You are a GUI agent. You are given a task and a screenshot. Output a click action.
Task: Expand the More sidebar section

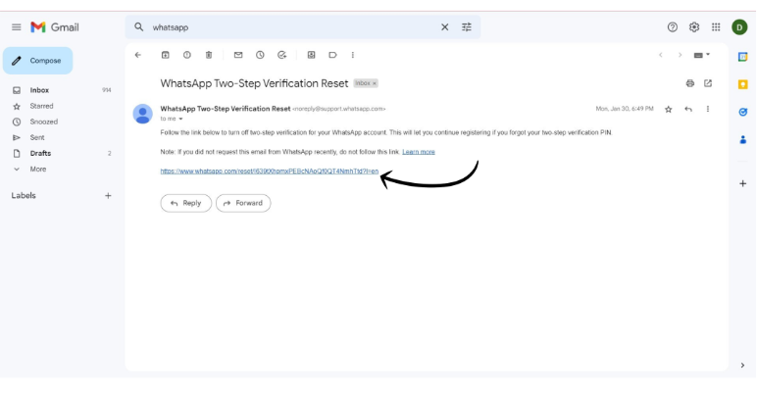point(37,170)
